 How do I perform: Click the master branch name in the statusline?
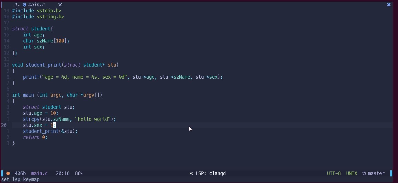(x=376, y=173)
